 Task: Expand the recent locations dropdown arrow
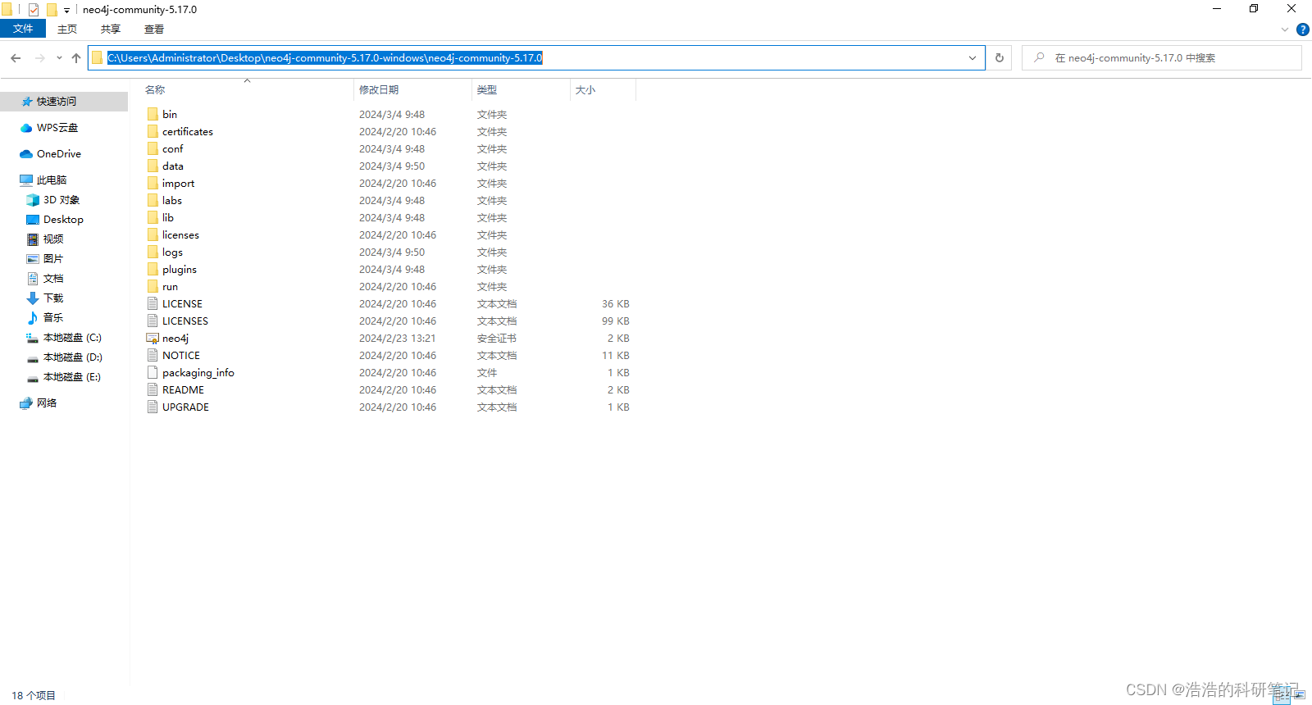coord(59,58)
